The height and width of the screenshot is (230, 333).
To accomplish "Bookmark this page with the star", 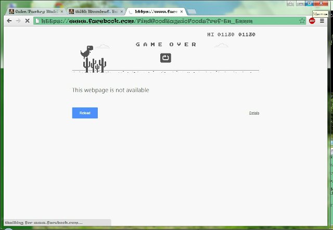I will point(302,21).
